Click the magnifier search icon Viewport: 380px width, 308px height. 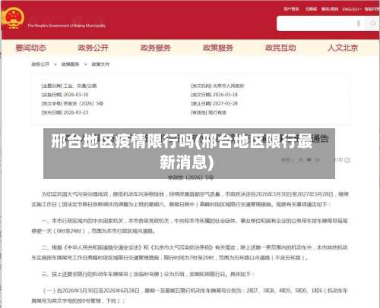[373, 24]
